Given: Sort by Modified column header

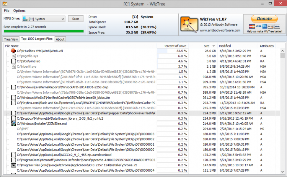Looking at the screenshot, I should coord(237,46).
